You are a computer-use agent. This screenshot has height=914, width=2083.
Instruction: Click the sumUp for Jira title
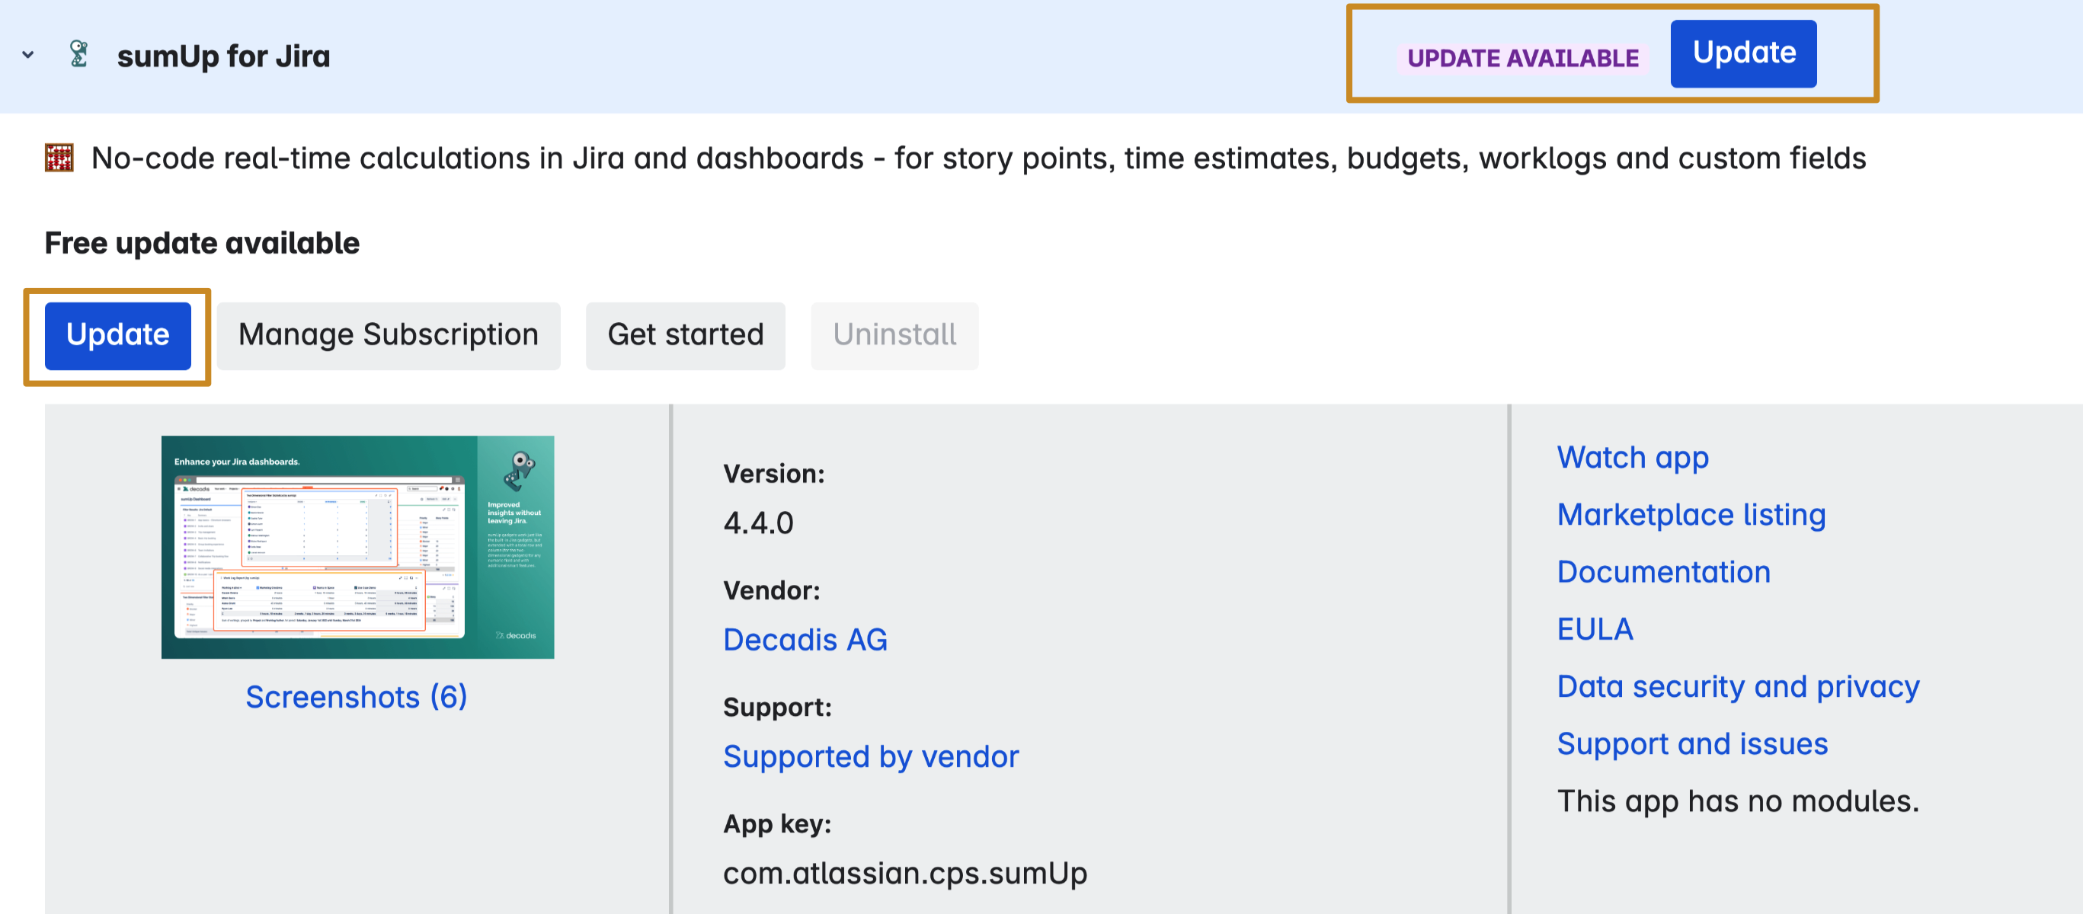point(223,56)
